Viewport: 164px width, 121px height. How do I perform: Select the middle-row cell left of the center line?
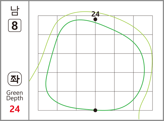pyautogui.click(x=86, y=63)
